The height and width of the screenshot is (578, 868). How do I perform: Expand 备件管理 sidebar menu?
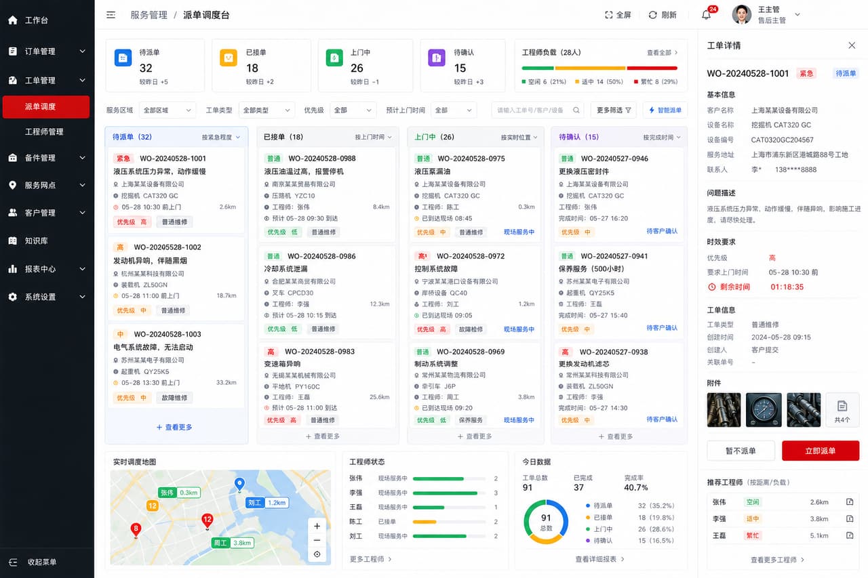click(x=47, y=158)
